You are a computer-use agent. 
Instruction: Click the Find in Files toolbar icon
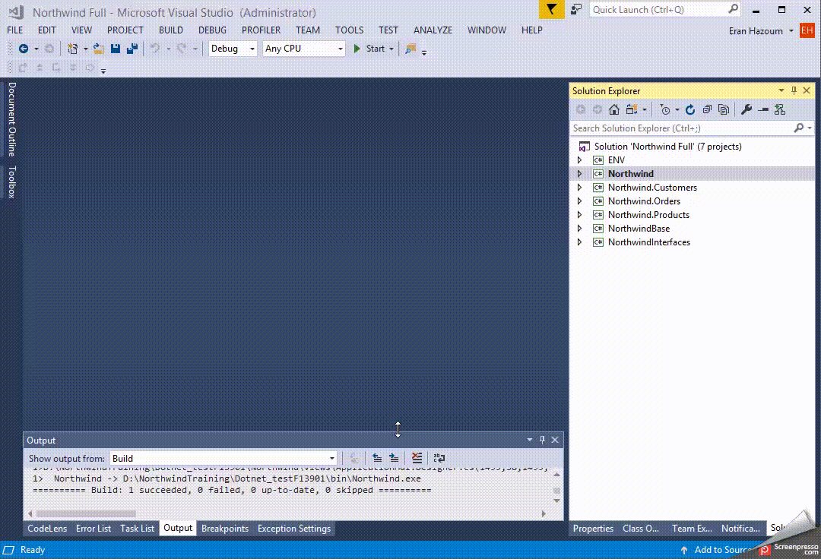point(410,49)
